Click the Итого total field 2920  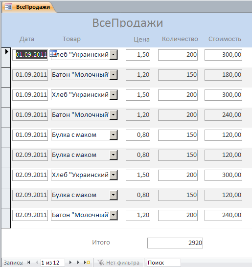175,243
